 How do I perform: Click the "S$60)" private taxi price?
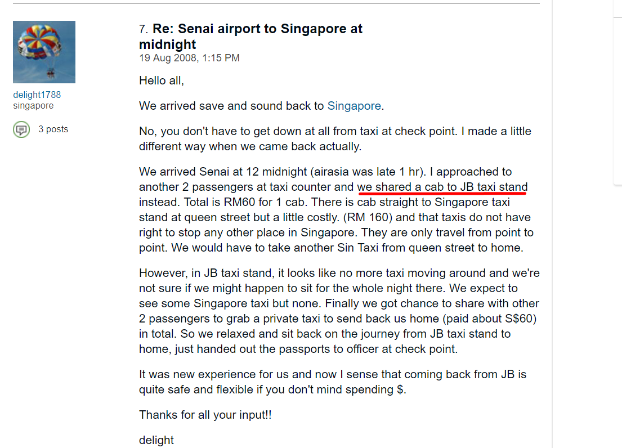[x=520, y=319]
